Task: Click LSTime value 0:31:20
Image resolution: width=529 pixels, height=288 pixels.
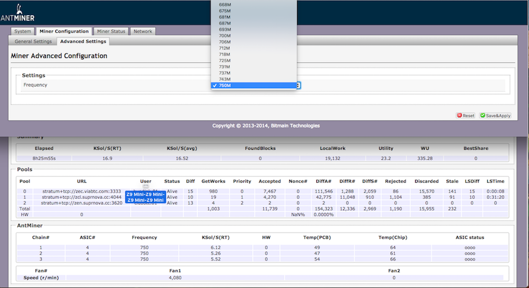Action: (495, 197)
